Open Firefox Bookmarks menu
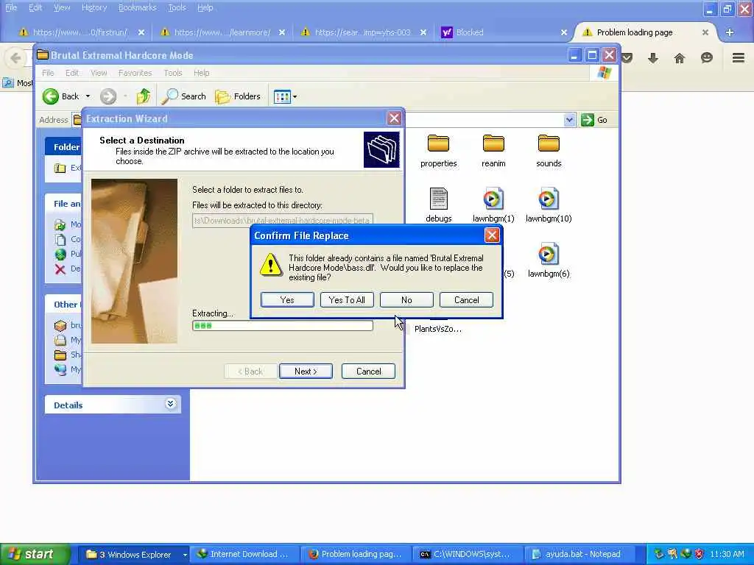754x565 pixels. (x=137, y=7)
